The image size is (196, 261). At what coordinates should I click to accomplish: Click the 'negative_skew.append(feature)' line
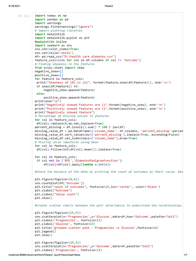tap(69, 90)
